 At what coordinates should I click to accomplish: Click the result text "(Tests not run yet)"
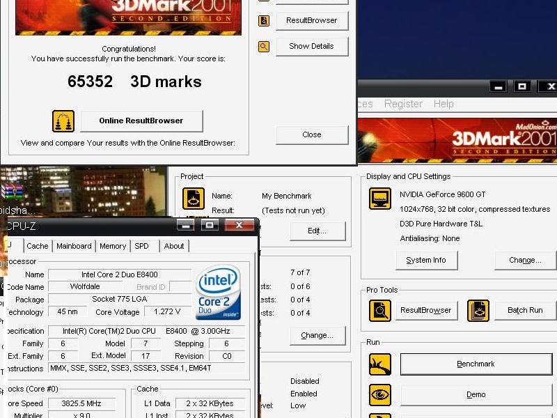(293, 211)
